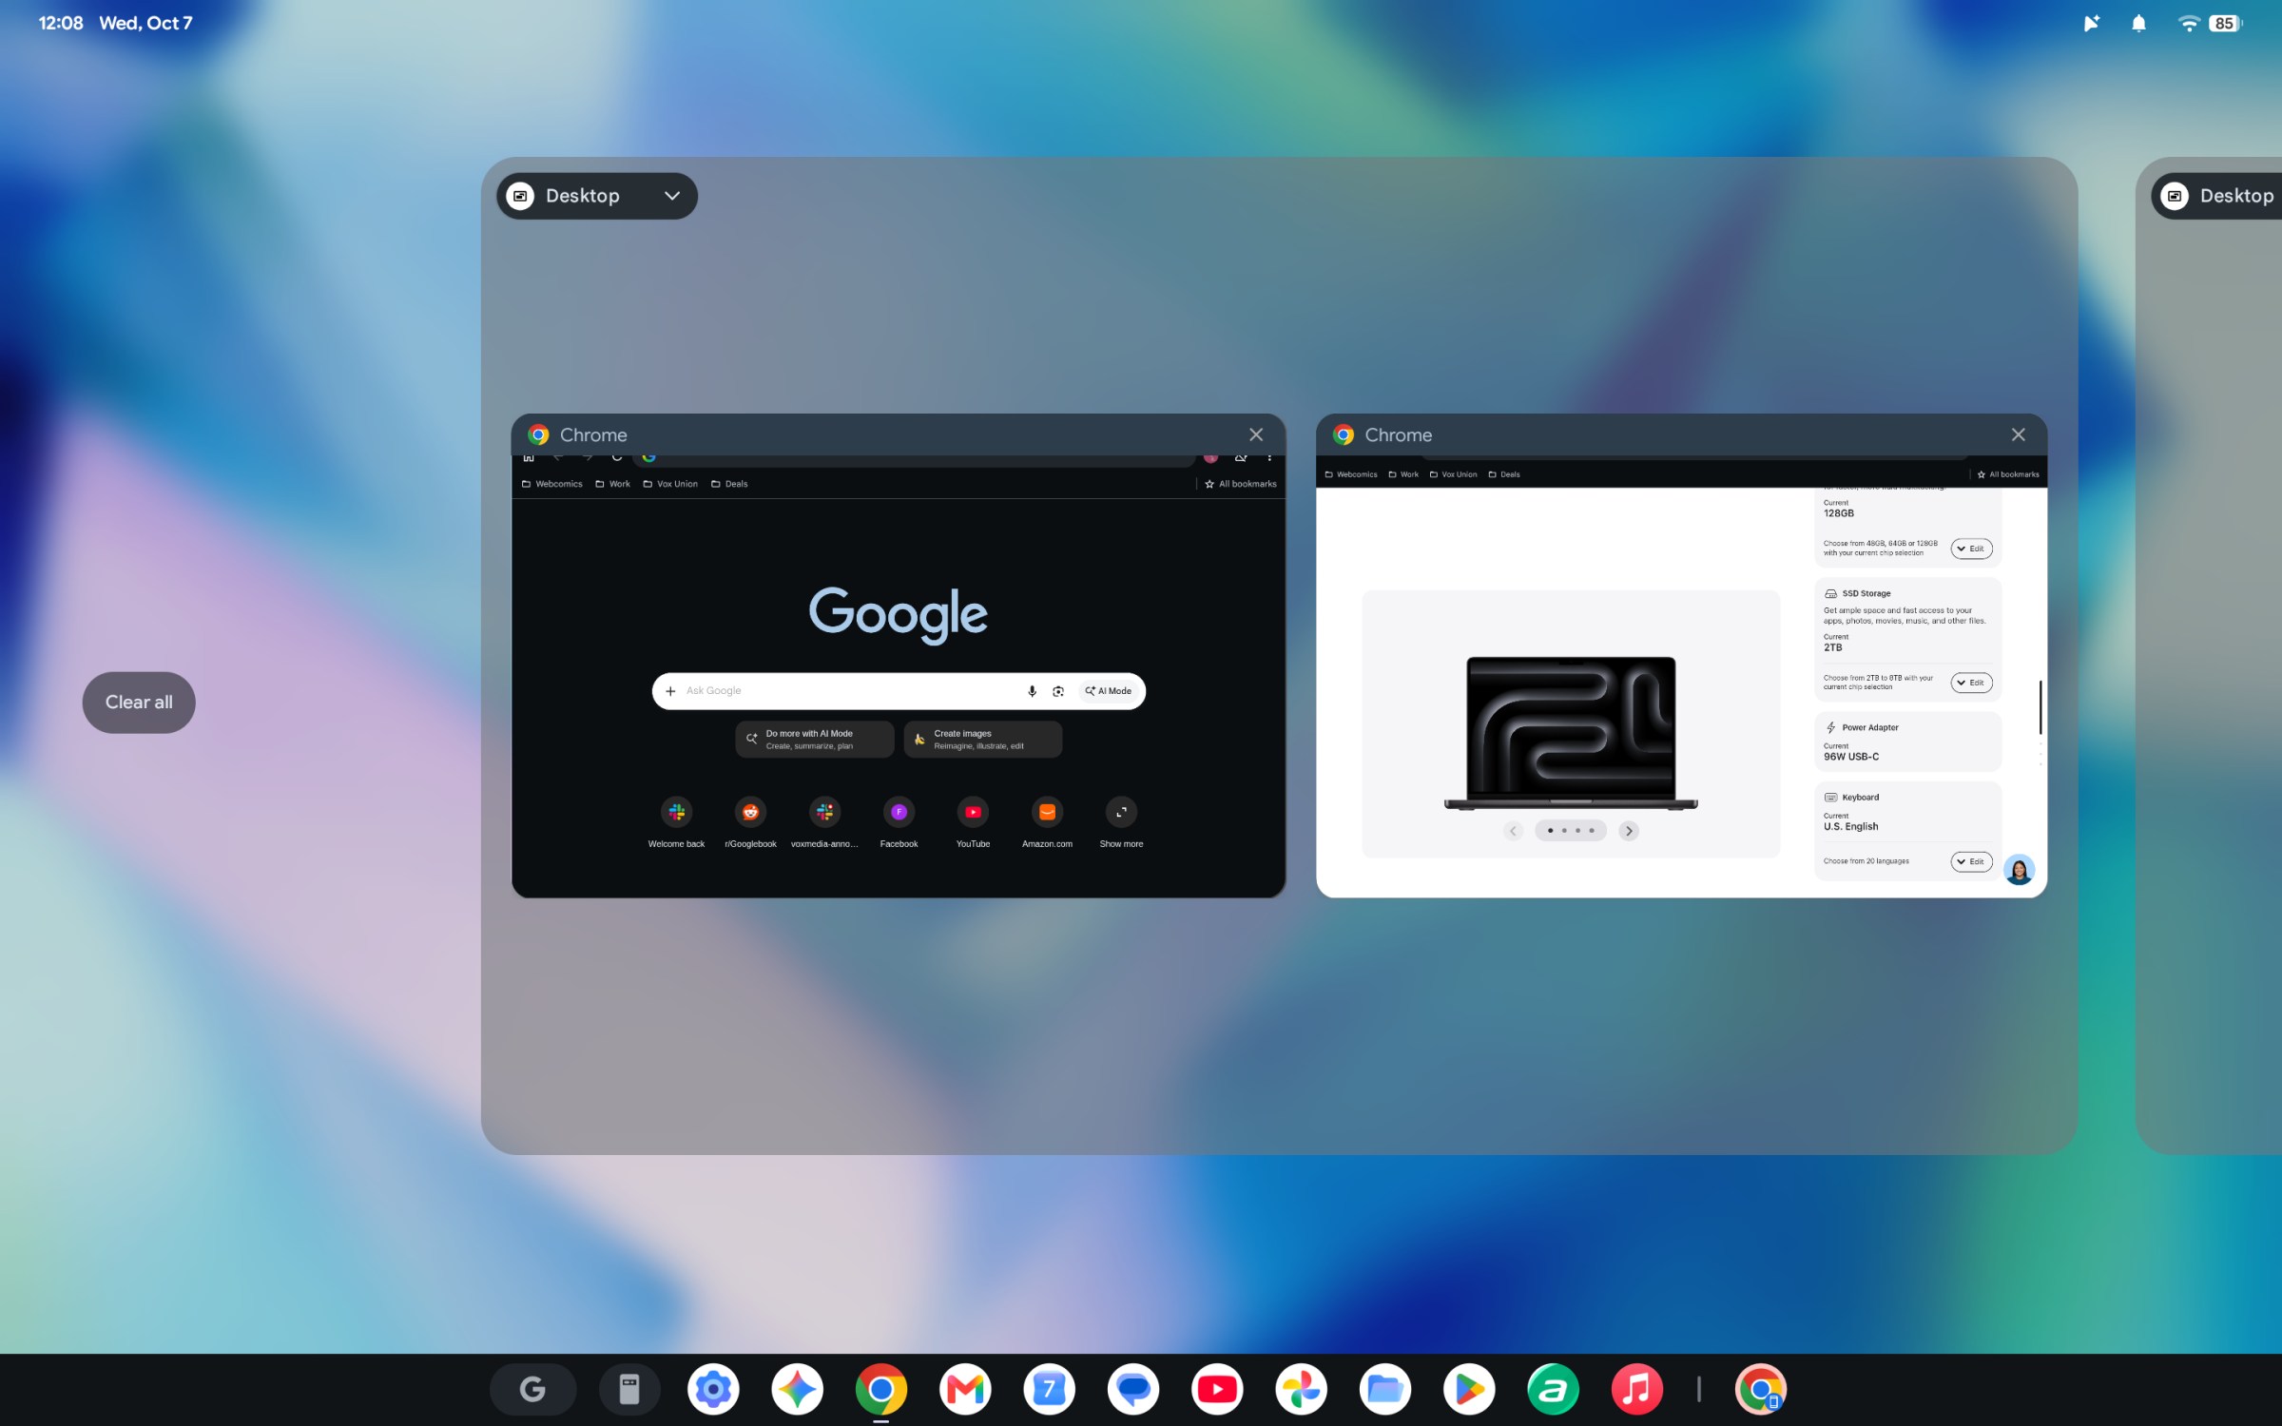Screen dimensions: 2282x1426
Task: Open notification bell in status bar
Action: click(2138, 24)
